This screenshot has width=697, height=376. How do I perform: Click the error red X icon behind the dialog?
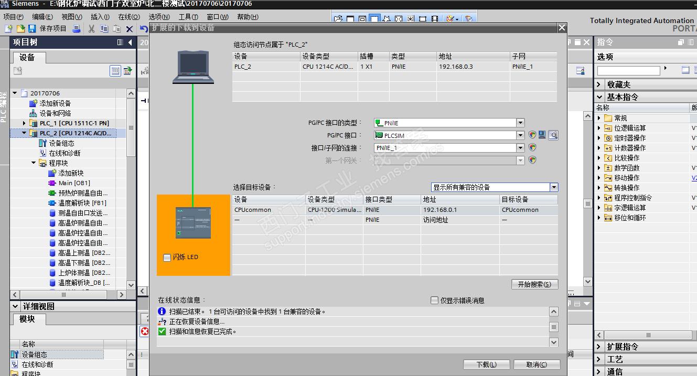(145, 331)
